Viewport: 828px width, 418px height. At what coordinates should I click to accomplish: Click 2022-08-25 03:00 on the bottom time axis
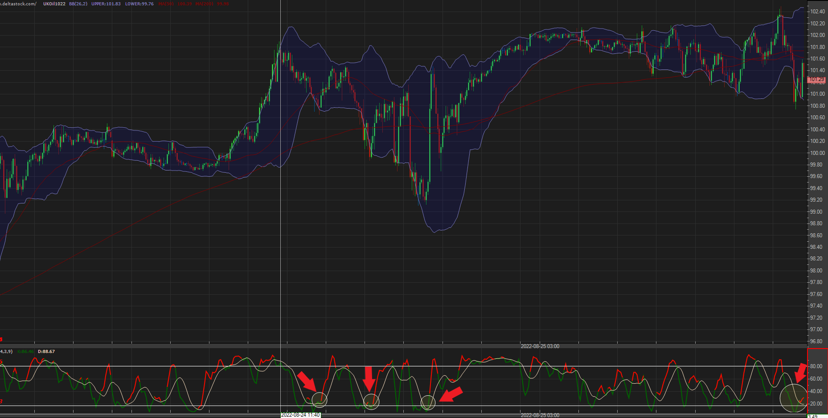pyautogui.click(x=540, y=415)
